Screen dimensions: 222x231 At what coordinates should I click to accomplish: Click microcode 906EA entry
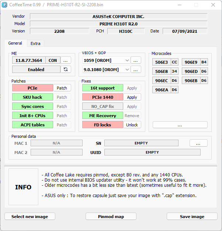point(162,90)
